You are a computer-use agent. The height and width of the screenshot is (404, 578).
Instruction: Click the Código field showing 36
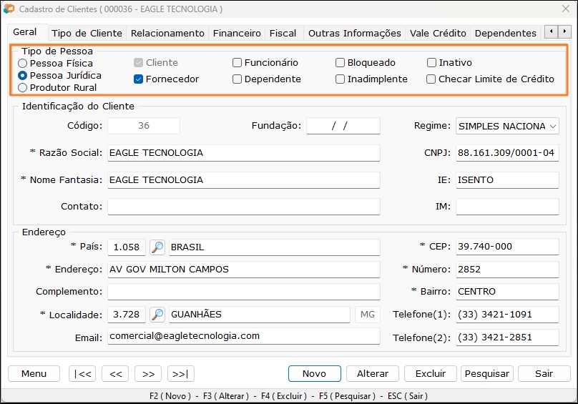pyautogui.click(x=144, y=126)
